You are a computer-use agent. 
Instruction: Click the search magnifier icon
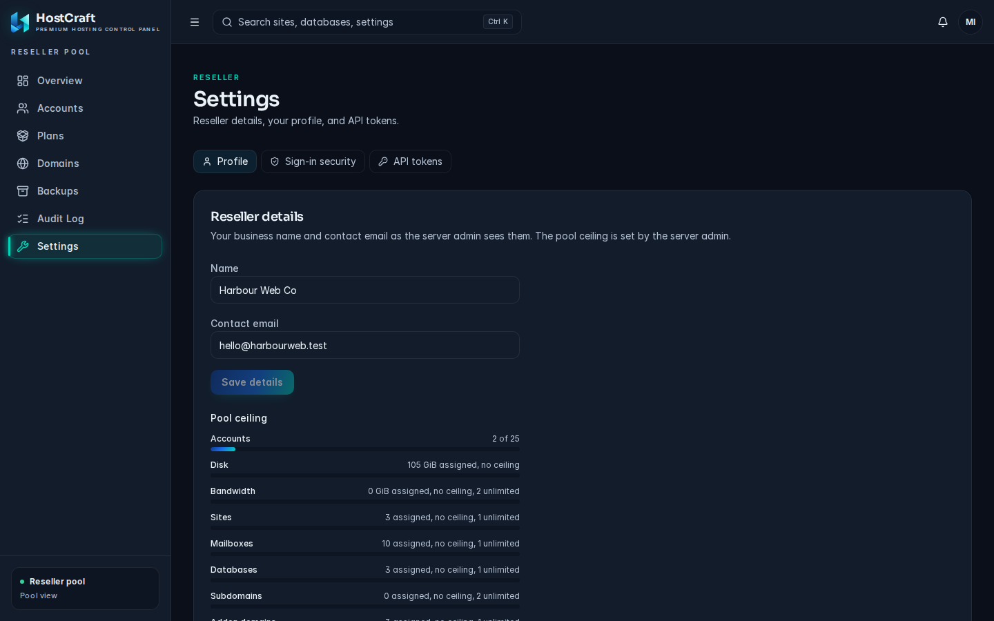(x=227, y=22)
